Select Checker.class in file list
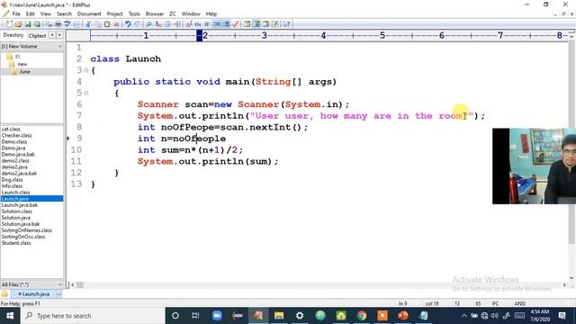The height and width of the screenshot is (324, 576). (16, 135)
